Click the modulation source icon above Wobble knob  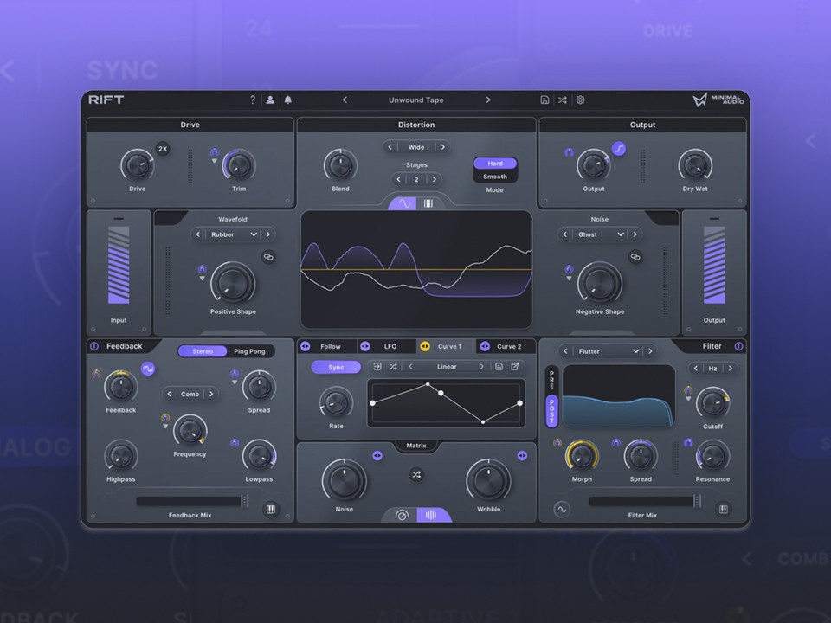point(522,455)
